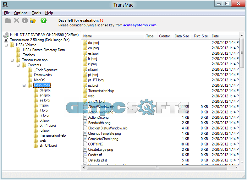The image size is (247, 180).
Task: Sort by the Type column header
Action: pyautogui.click(x=151, y=36)
